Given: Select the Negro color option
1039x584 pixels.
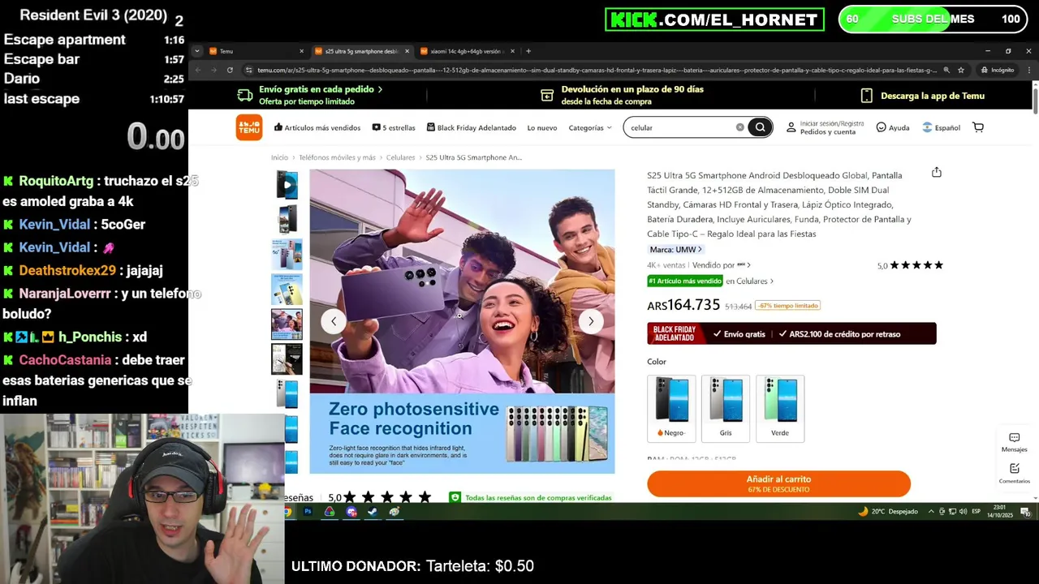Looking at the screenshot, I should (x=671, y=408).
